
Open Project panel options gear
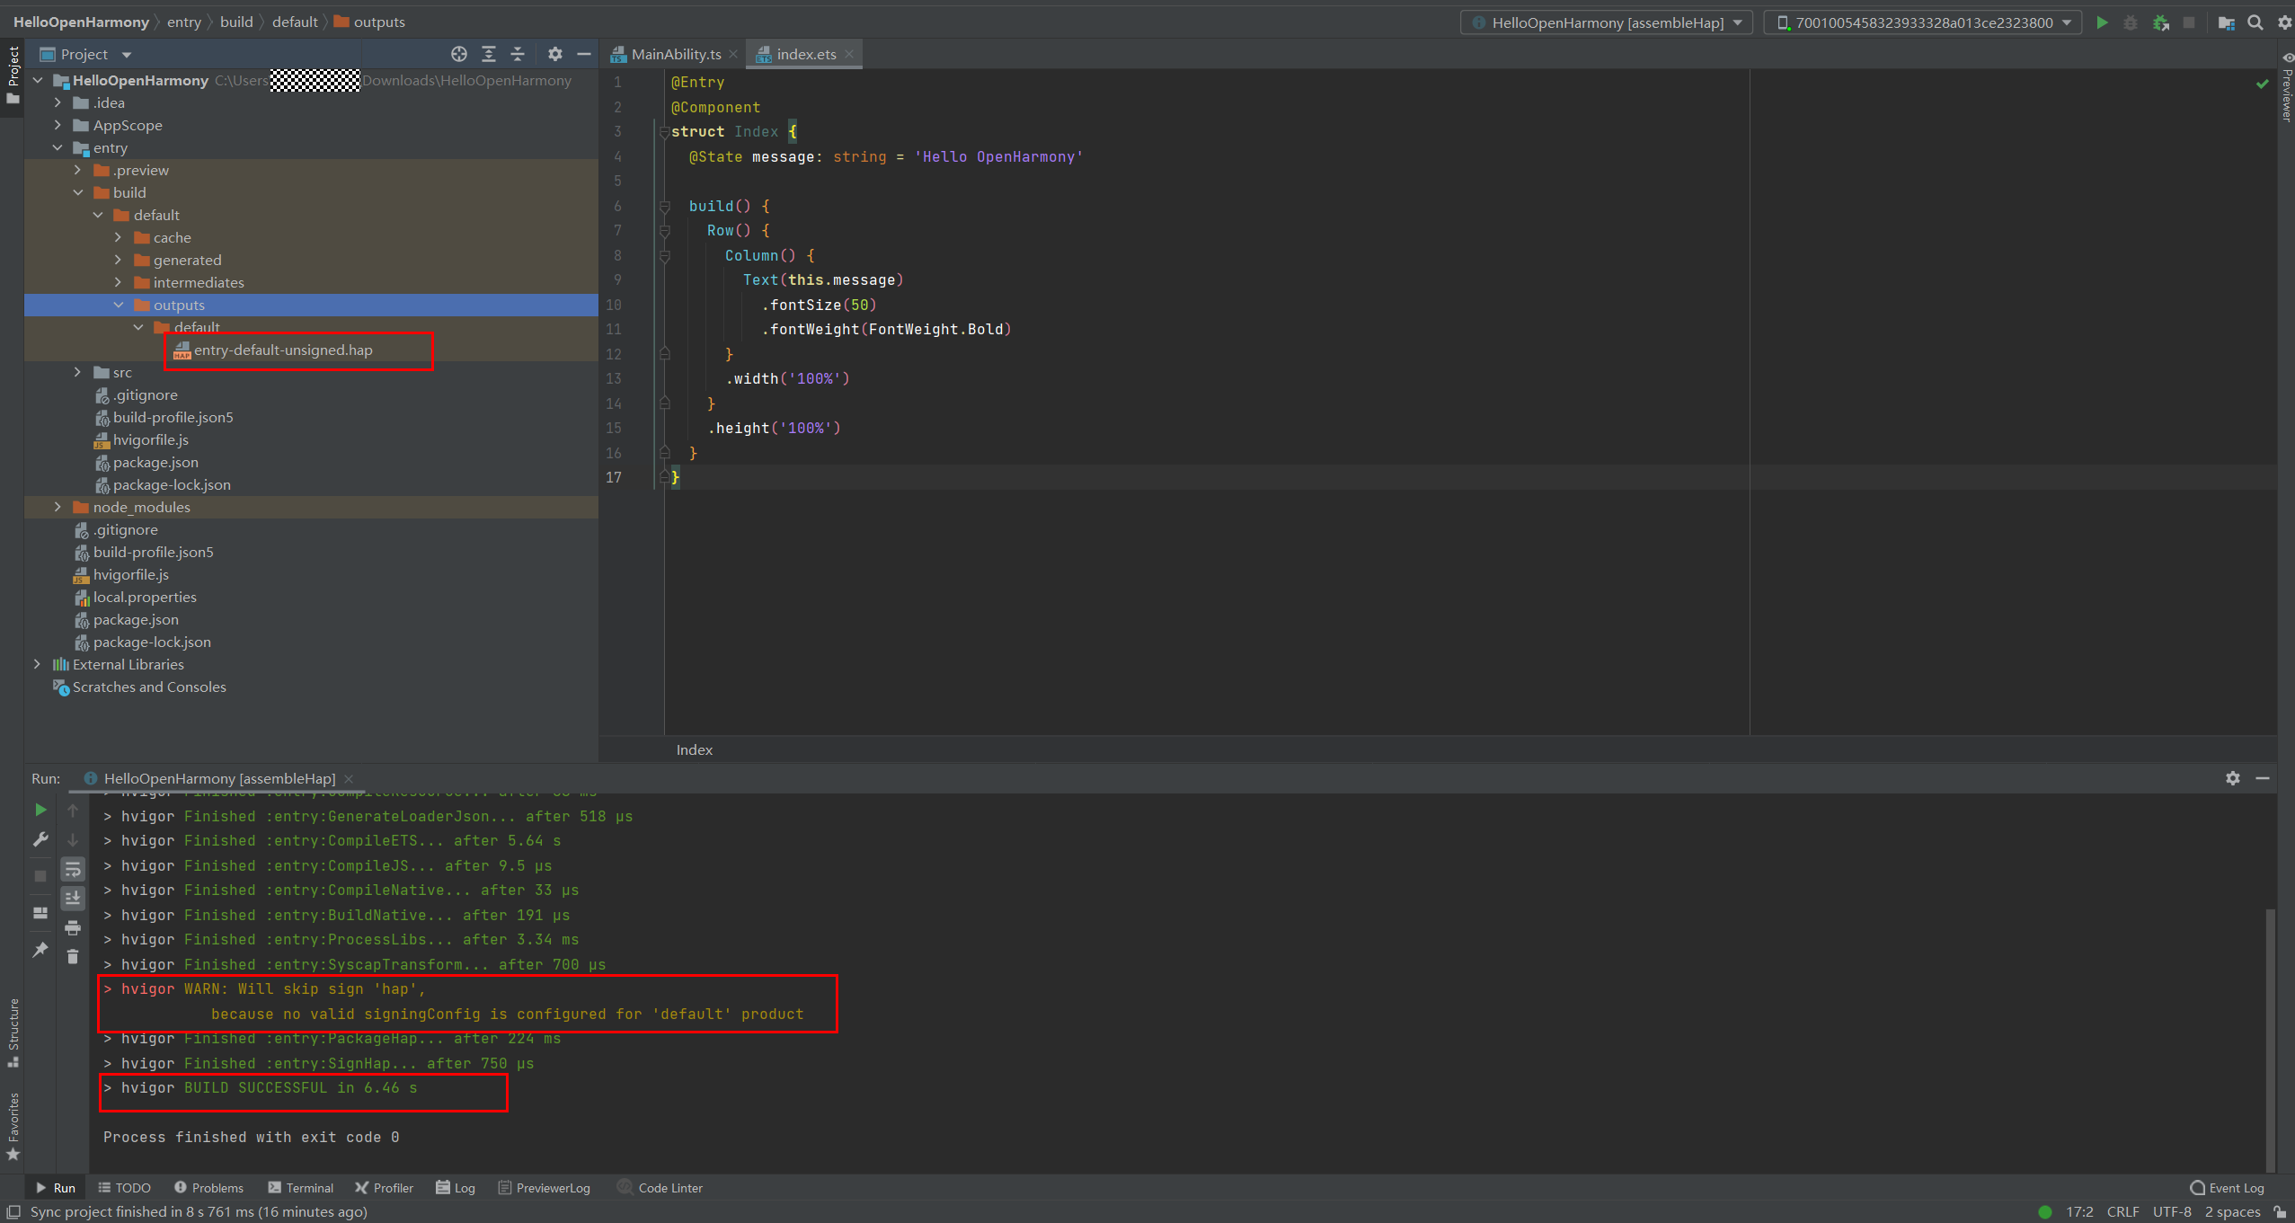pos(555,54)
